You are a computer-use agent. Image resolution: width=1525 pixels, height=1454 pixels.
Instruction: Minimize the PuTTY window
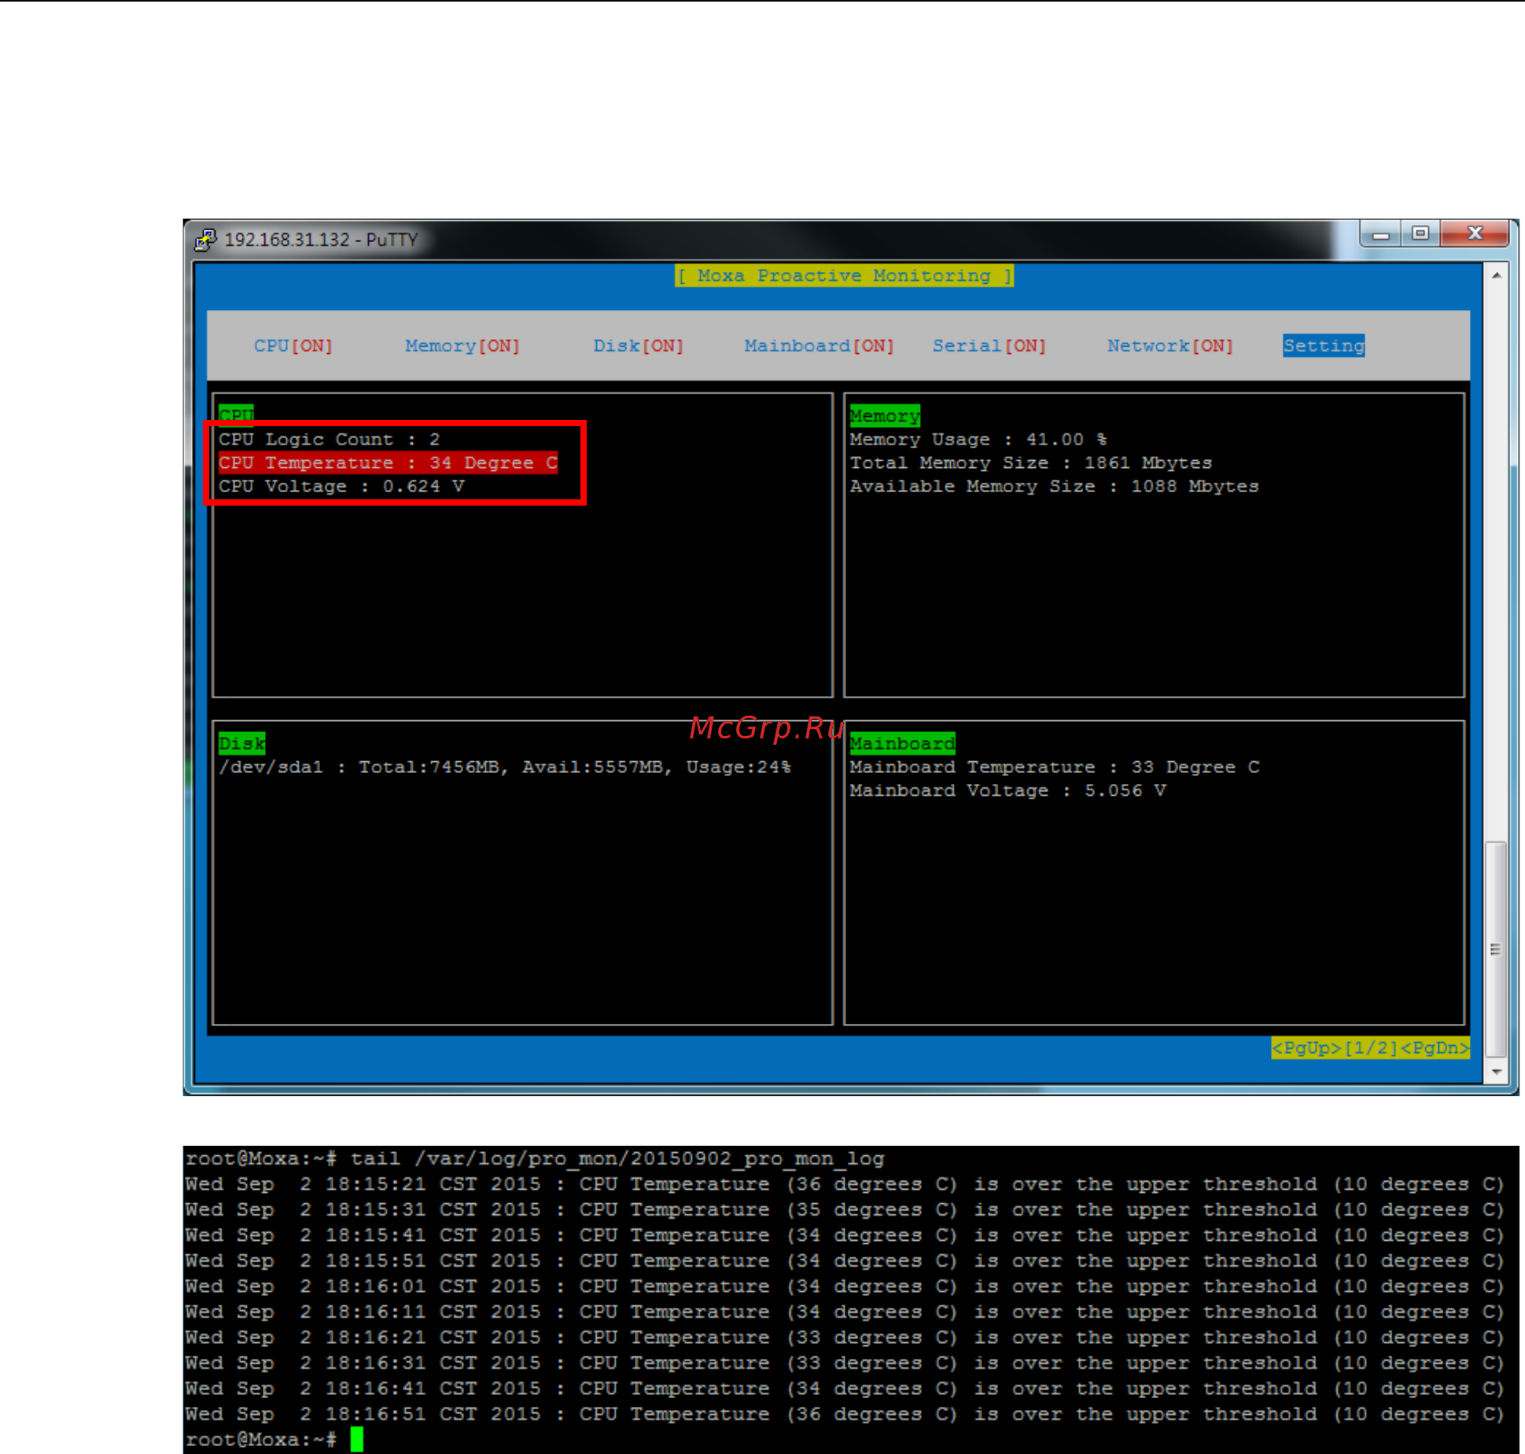(1380, 234)
